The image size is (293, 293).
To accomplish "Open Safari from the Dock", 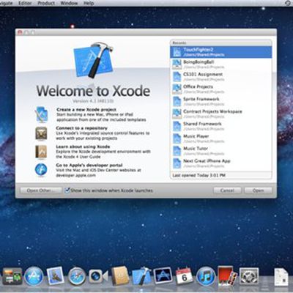I will (77, 277).
